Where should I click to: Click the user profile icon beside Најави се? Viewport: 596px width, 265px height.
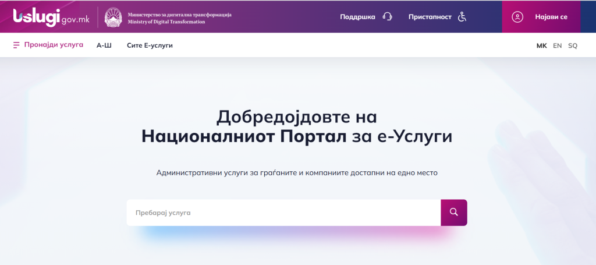(x=517, y=17)
